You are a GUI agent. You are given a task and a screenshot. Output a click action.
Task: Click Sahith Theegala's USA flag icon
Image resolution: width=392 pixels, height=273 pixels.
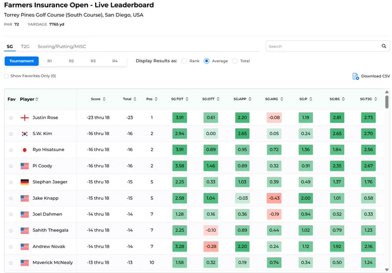(24, 230)
